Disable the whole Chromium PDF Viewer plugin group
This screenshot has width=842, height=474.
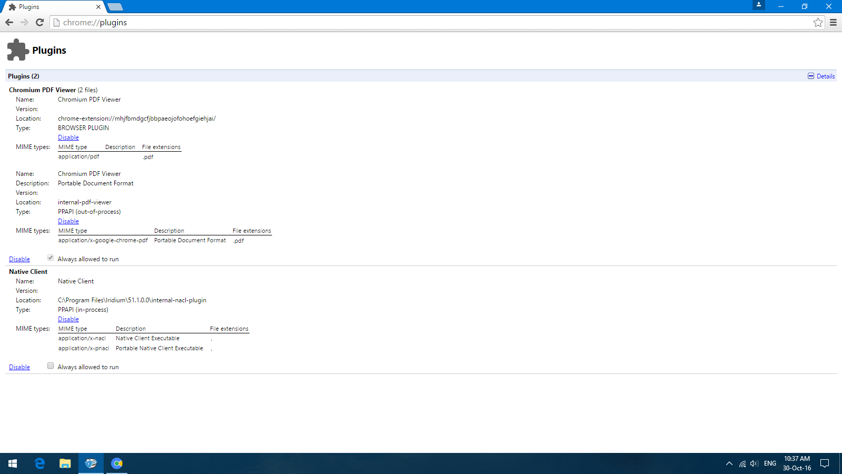click(x=19, y=259)
